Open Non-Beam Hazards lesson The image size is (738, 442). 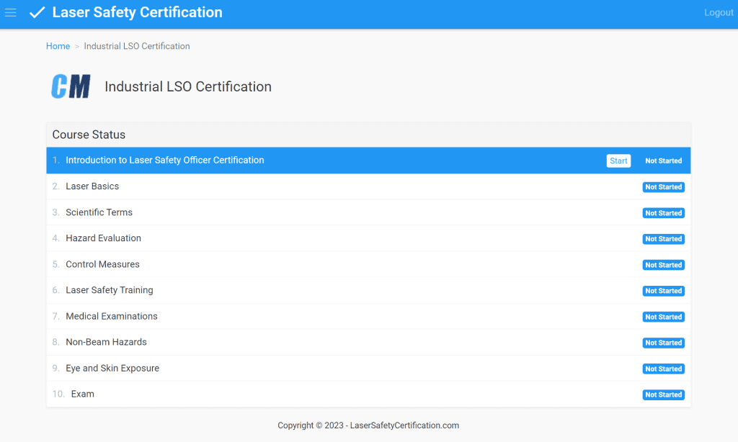click(x=107, y=343)
